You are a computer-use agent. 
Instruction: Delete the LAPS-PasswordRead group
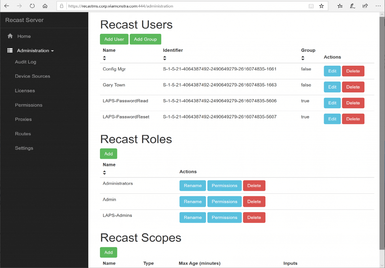pos(353,103)
